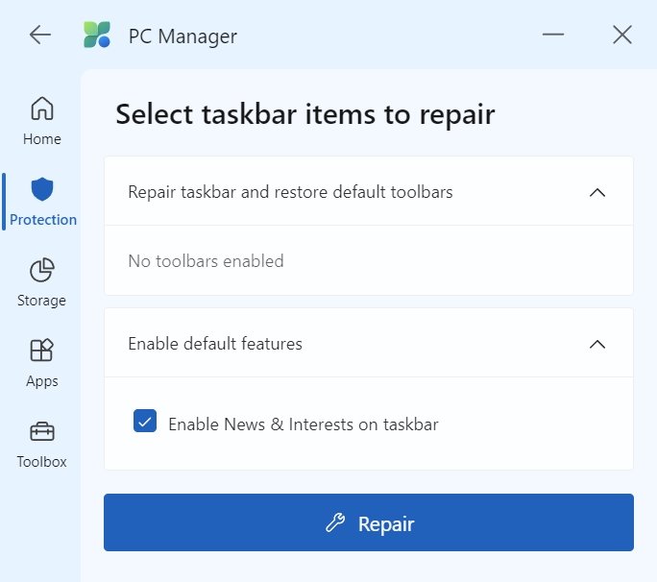
Task: Click the PC Manager logo icon
Action: click(97, 36)
